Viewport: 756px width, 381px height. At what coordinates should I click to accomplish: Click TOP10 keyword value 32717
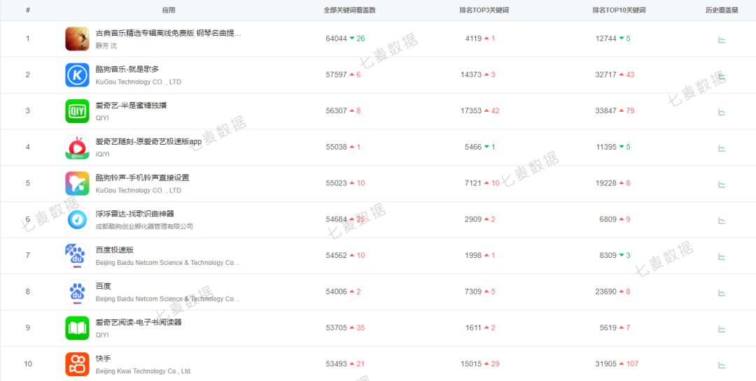tap(606, 75)
